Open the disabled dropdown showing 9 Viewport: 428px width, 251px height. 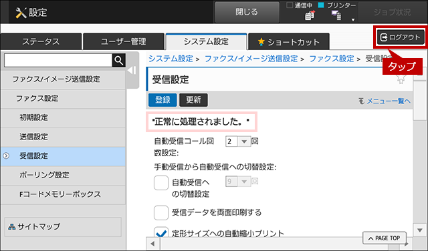point(238,181)
